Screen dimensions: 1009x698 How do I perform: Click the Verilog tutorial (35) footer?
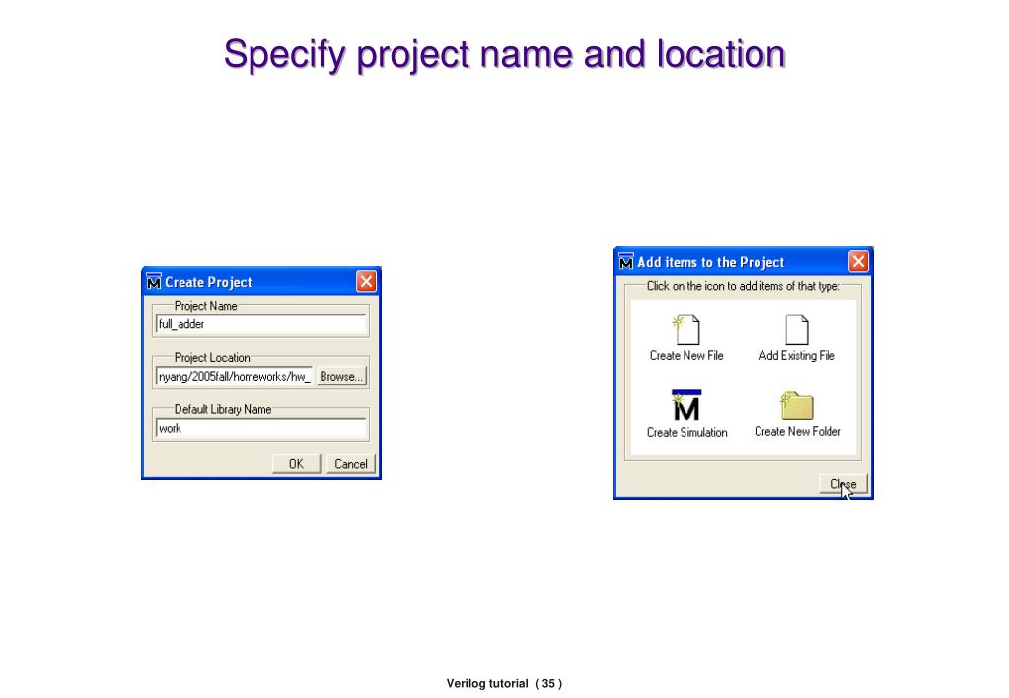(505, 683)
